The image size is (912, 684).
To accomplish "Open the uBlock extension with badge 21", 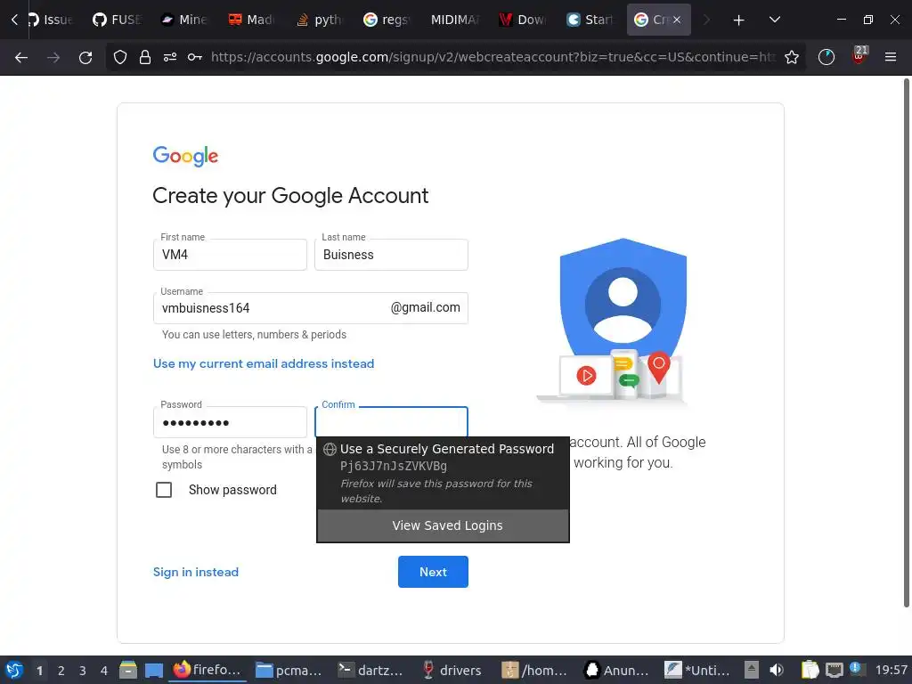I will tap(859, 56).
